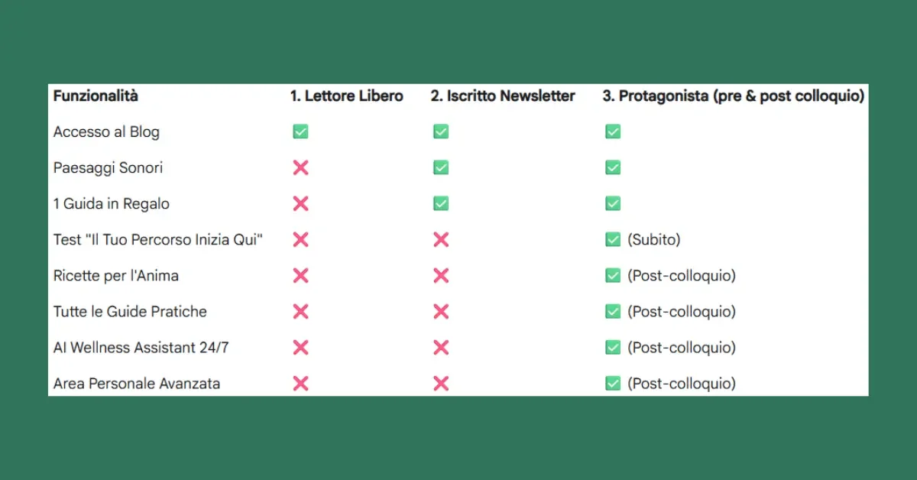Click the Area Personale Avanzata X under Lettore Libero
Image resolution: width=917 pixels, height=480 pixels.
point(300,384)
